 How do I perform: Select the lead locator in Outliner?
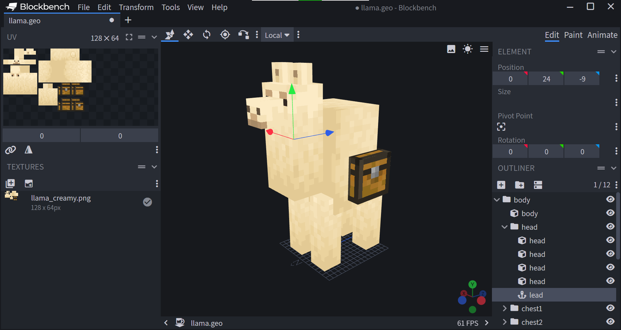[x=554, y=295]
